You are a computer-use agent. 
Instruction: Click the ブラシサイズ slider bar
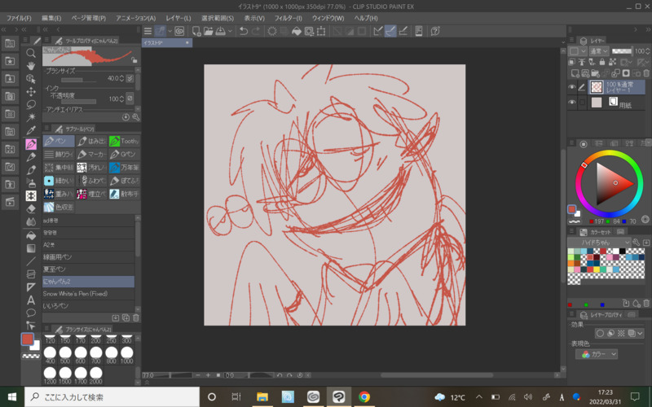[x=78, y=80]
